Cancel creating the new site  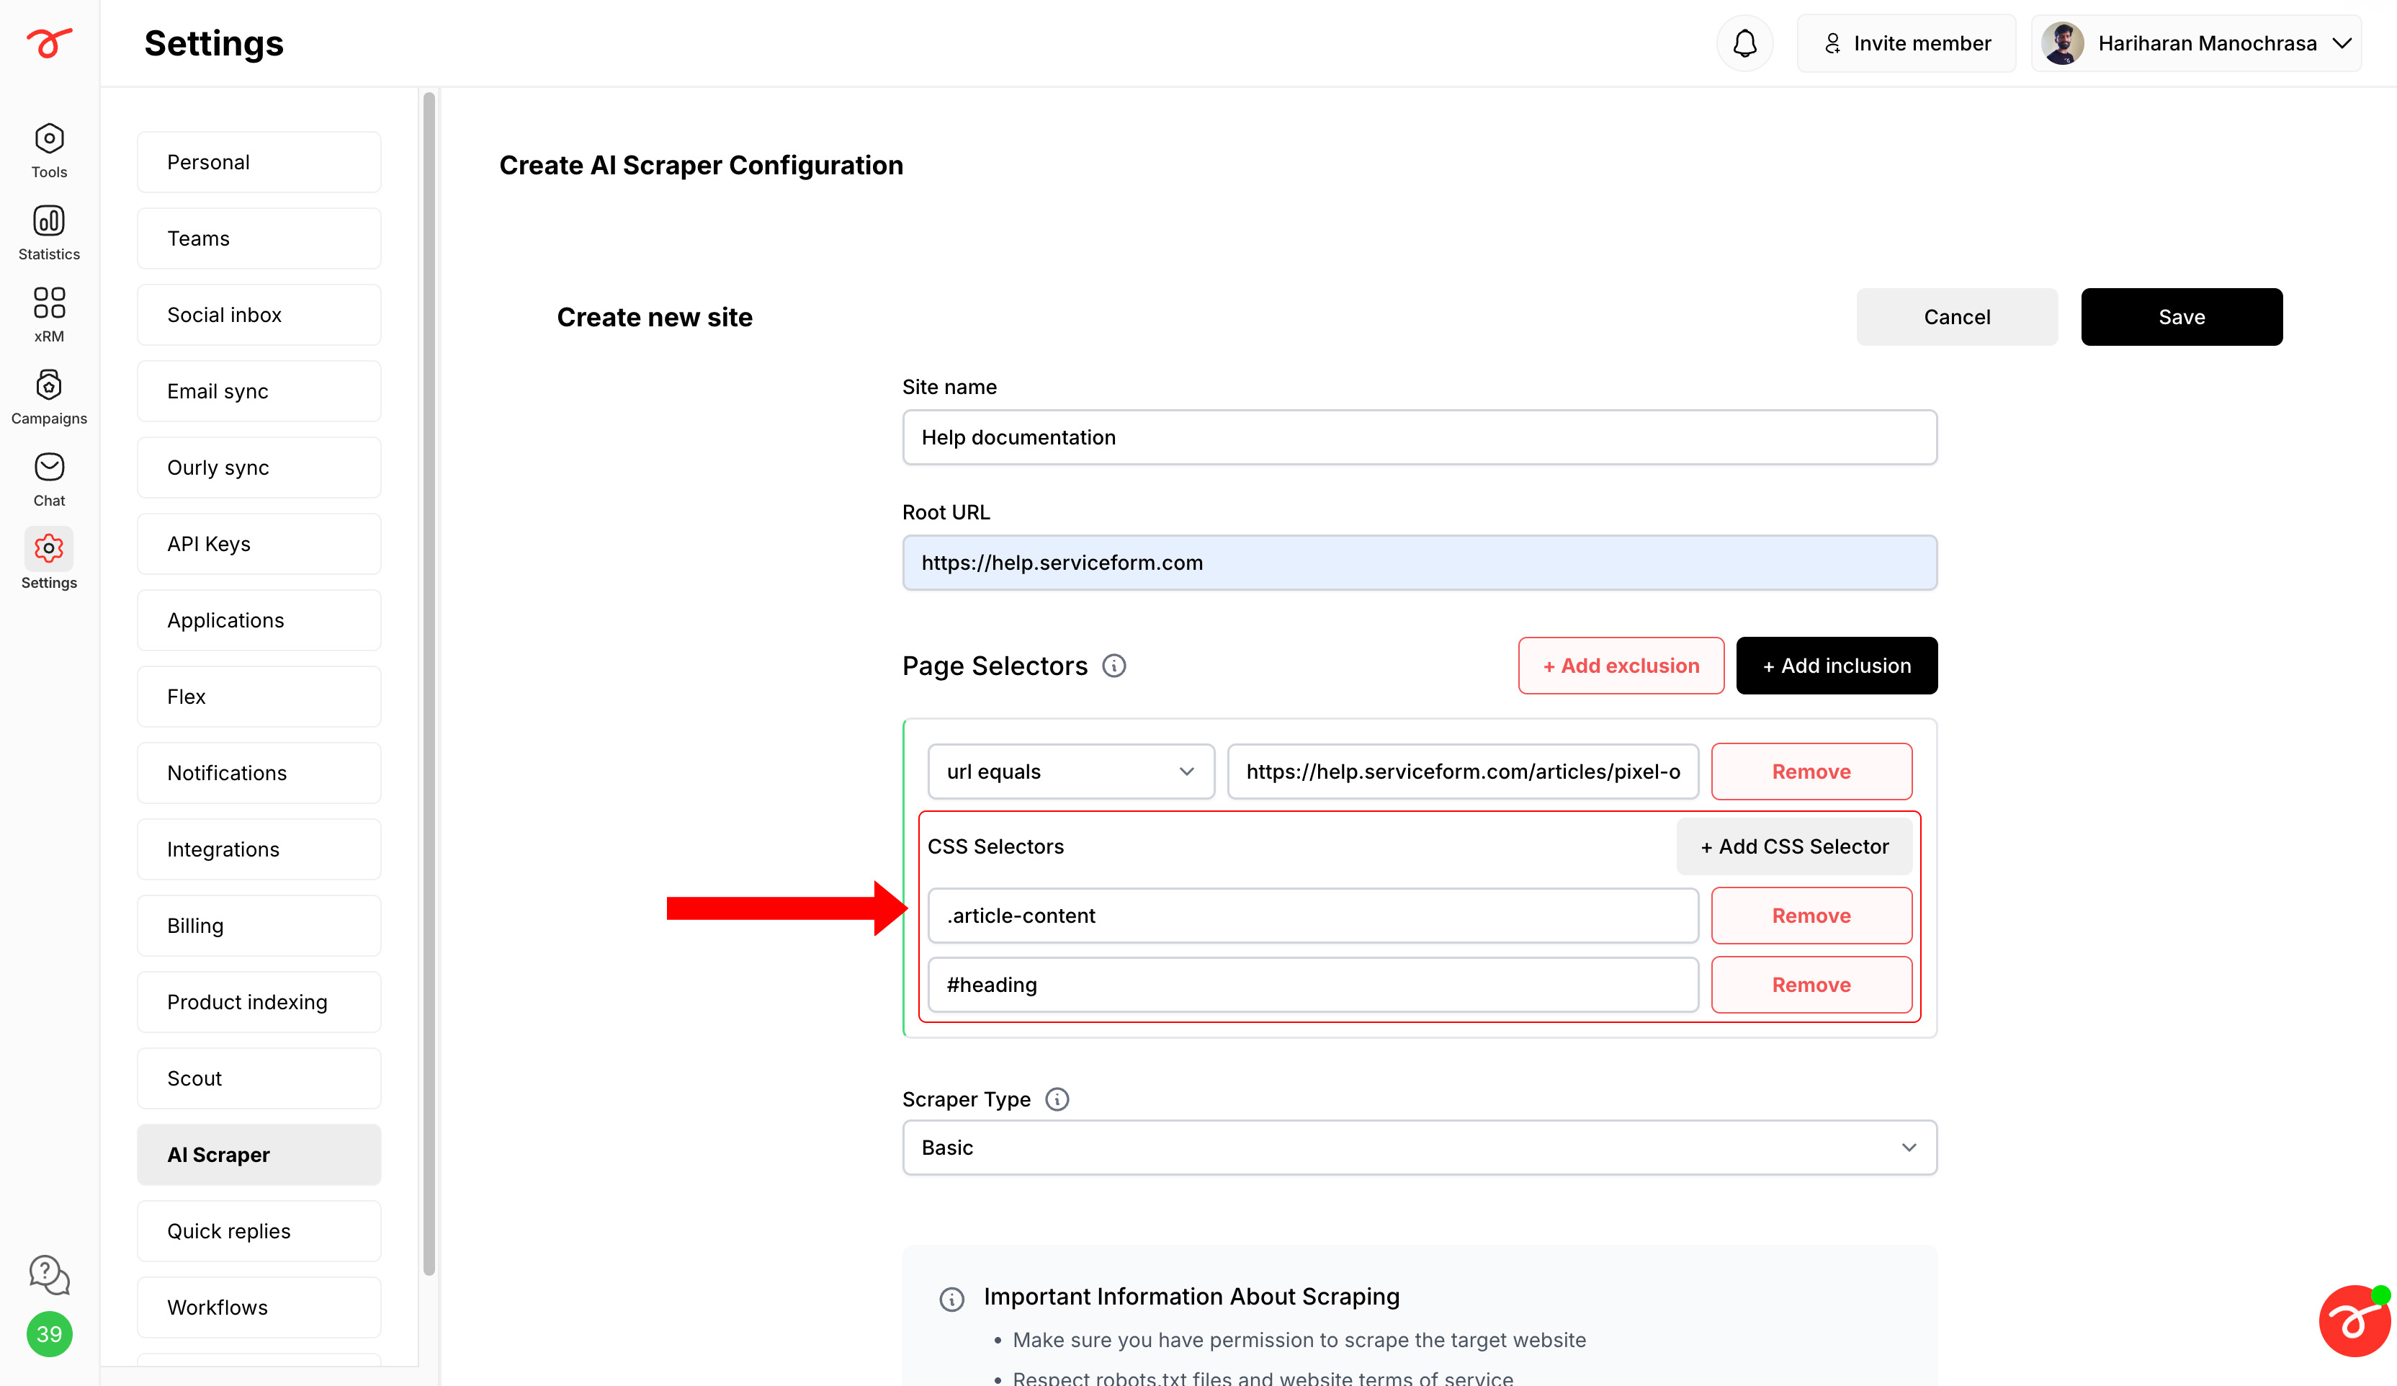1957,317
